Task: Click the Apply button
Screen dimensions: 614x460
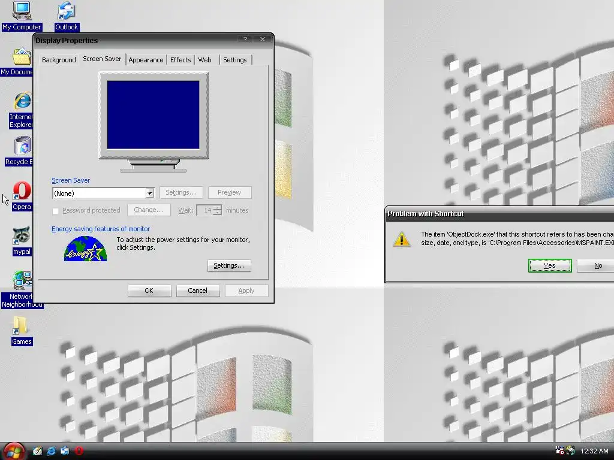Action: (x=246, y=290)
